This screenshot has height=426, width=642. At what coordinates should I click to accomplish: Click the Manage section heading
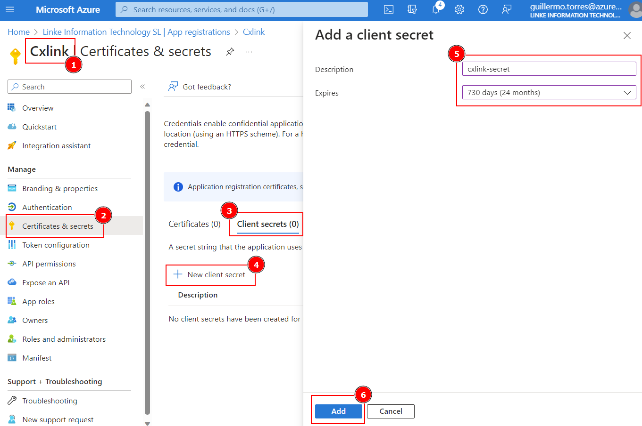22,169
